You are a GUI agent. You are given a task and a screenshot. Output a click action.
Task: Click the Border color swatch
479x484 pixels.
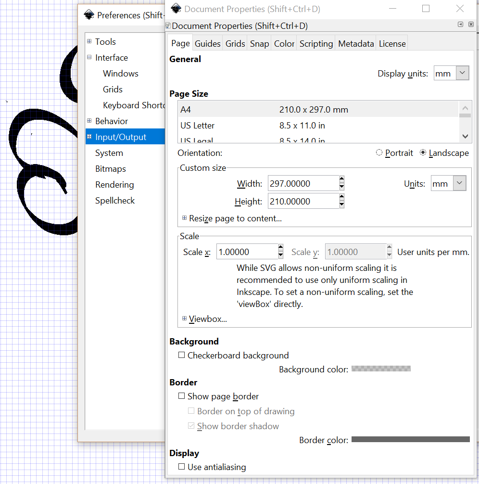tap(411, 439)
